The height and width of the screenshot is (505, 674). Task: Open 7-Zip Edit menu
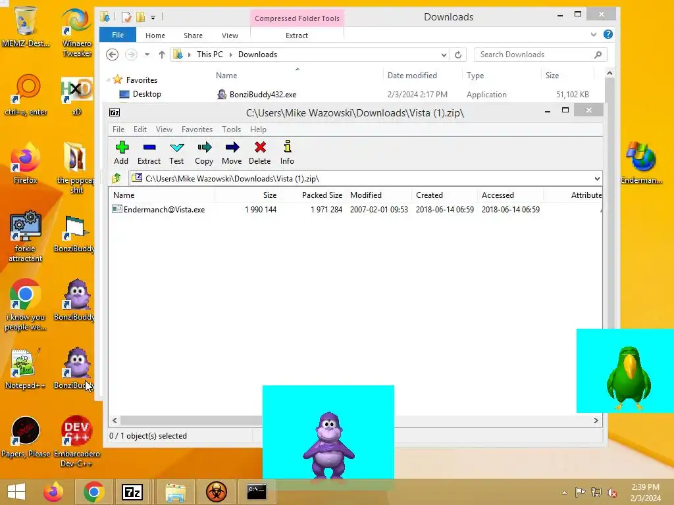click(140, 130)
